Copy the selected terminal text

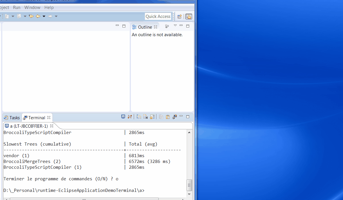(x=161, y=117)
